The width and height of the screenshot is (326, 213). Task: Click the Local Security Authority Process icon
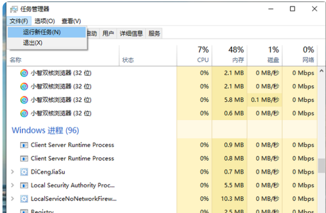click(x=24, y=185)
